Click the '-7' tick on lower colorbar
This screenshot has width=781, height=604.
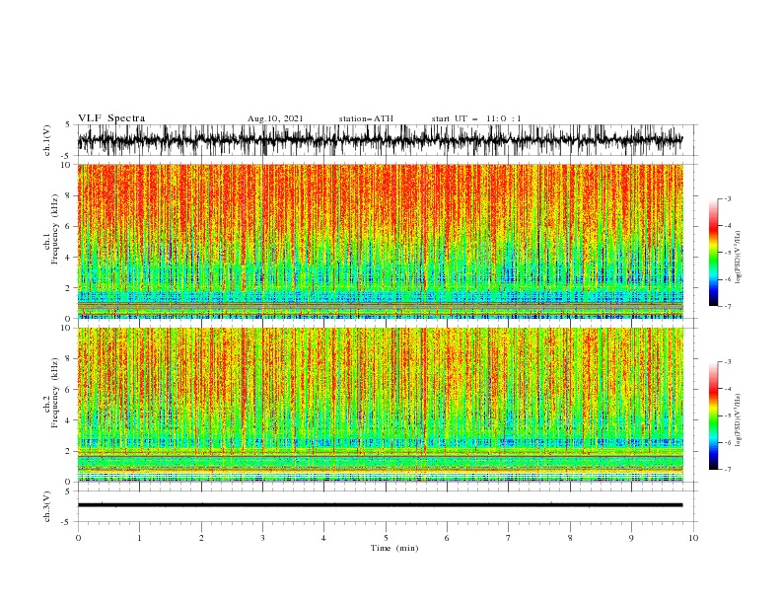coord(727,470)
